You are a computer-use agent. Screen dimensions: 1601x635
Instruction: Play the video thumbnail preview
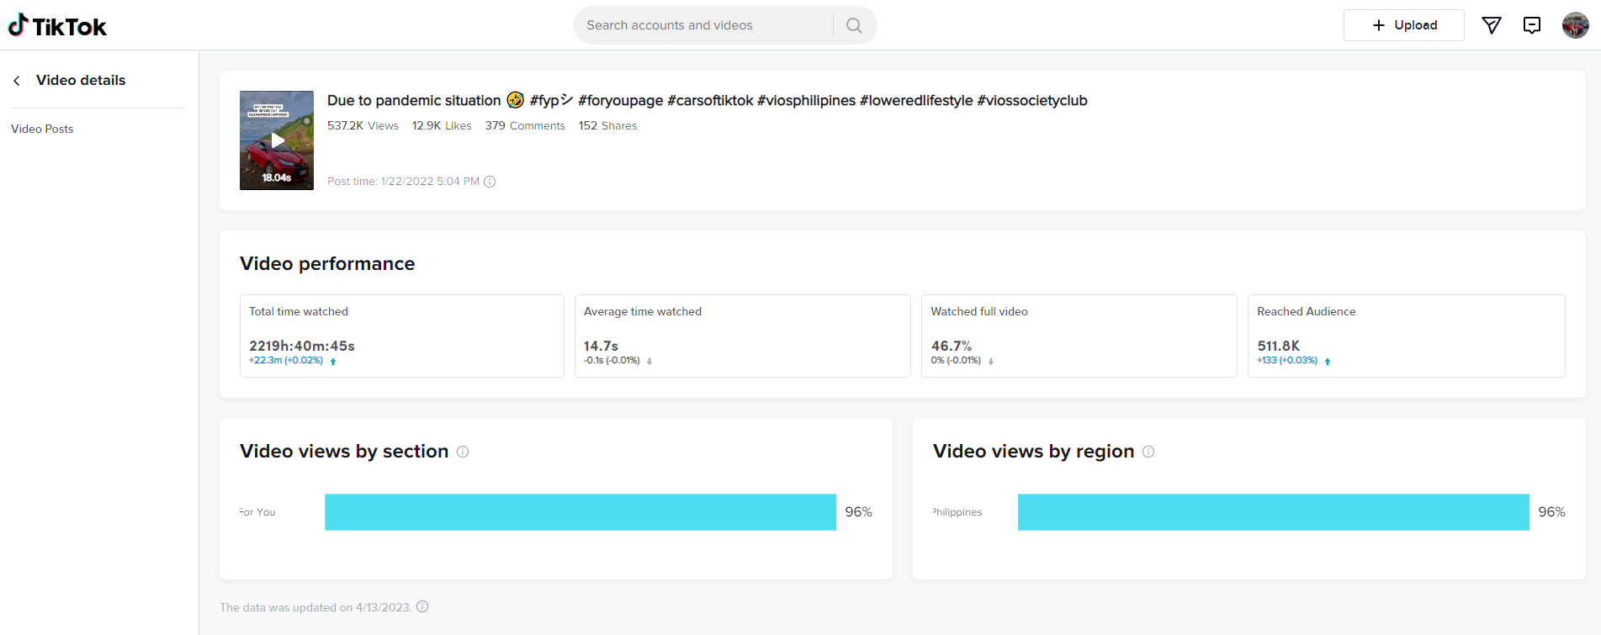click(x=277, y=140)
